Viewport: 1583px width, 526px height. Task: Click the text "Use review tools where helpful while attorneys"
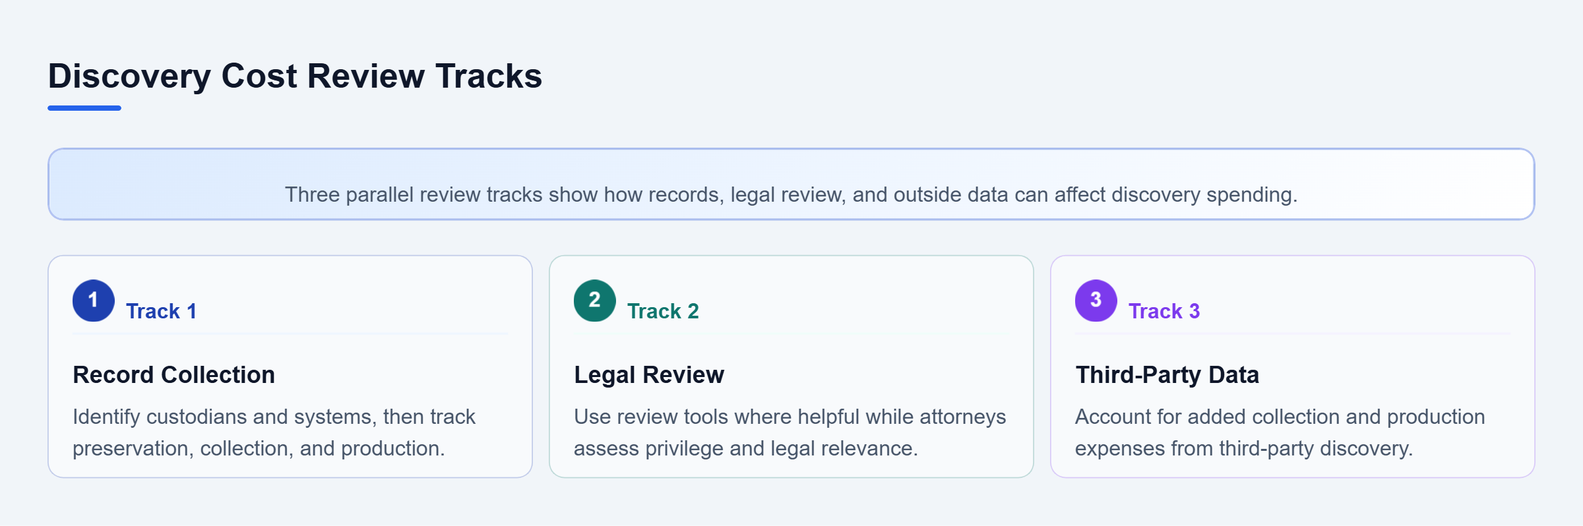point(790,417)
